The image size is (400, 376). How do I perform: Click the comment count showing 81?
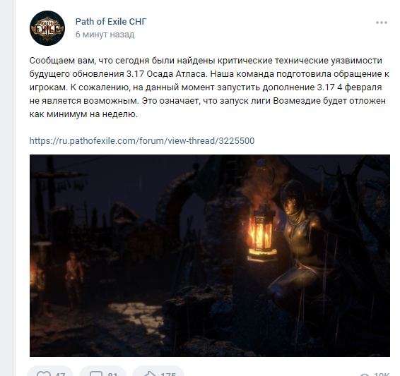[112, 374]
